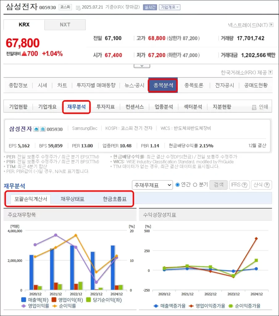Image resolution: width=279 pixels, height=316 pixels.
Task: Click the 코스피 market badge
Action: (x=65, y=7)
